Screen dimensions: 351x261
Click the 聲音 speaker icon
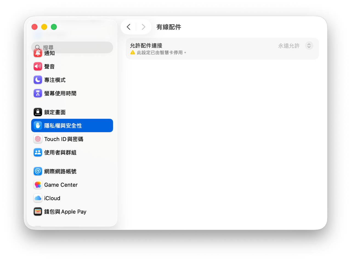[38, 66]
